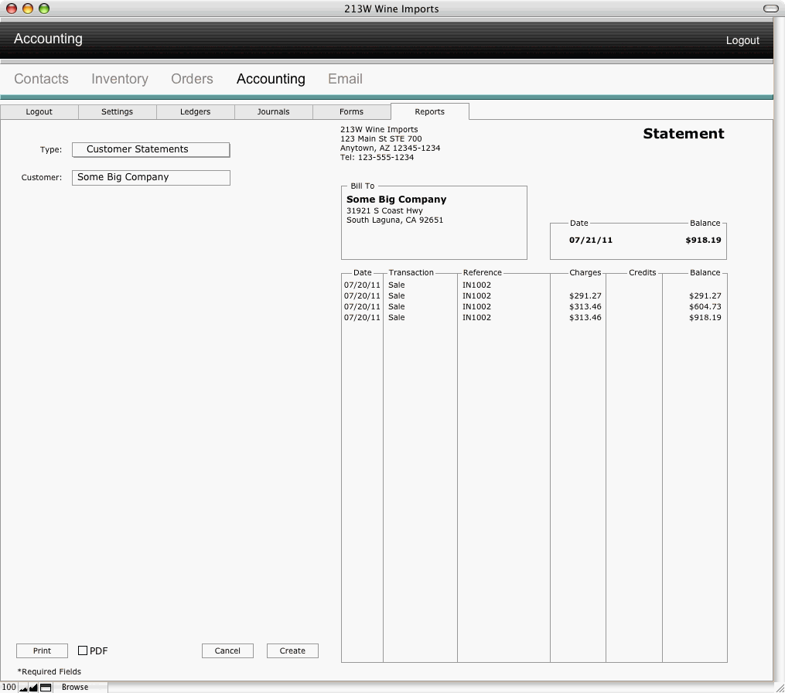
Task: Switch to the Forms tab
Action: point(351,111)
